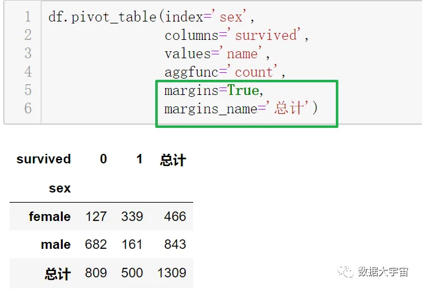The width and height of the screenshot is (422, 290).
Task: Place cursor on df.pivot_table code text
Action: (x=102, y=17)
